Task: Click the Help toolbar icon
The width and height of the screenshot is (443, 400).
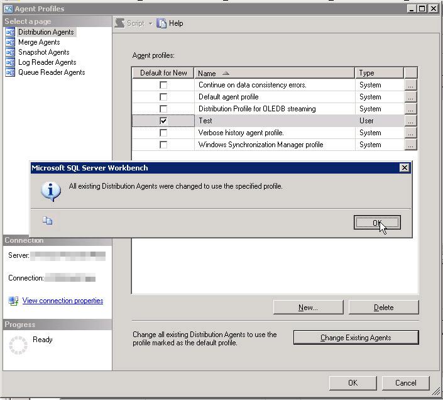Action: [x=161, y=23]
